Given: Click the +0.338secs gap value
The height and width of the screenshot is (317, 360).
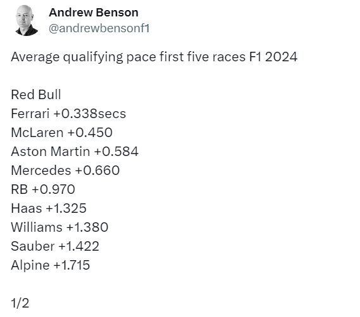Looking at the screenshot, I should (90, 114).
